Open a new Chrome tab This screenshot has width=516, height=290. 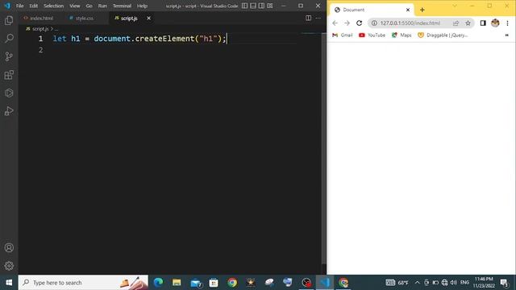pyautogui.click(x=422, y=10)
